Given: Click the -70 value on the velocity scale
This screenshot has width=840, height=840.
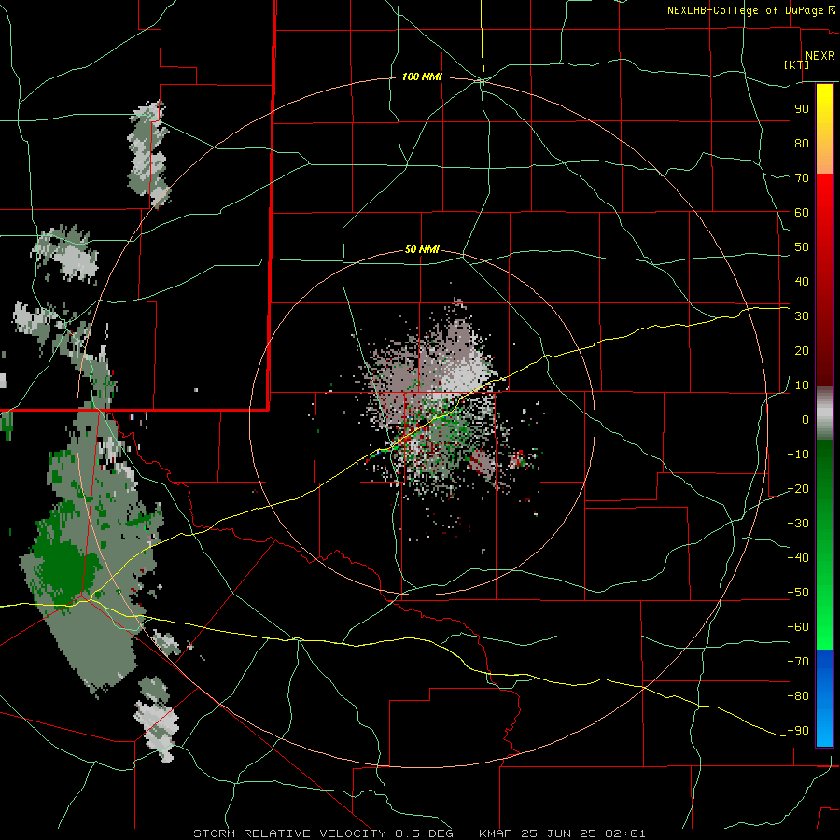Looking at the screenshot, I should click(798, 662).
